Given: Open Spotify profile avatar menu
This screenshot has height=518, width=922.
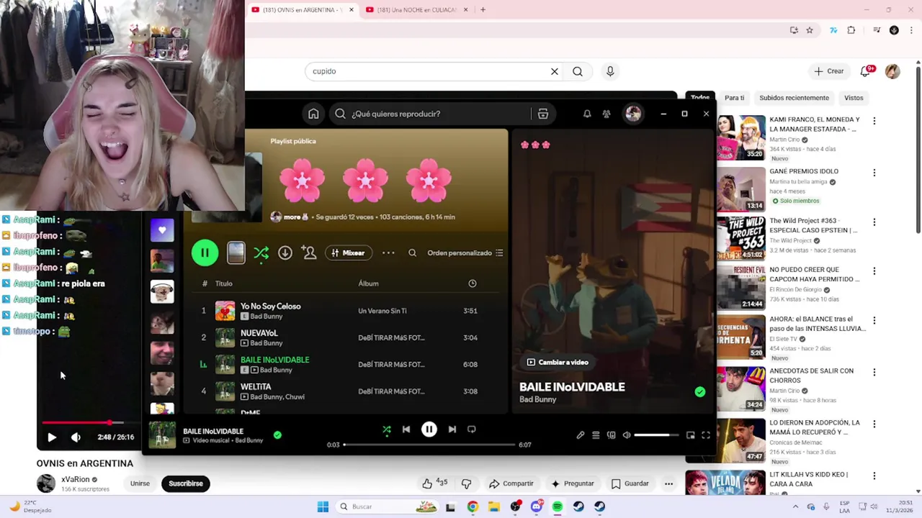Looking at the screenshot, I should (633, 114).
